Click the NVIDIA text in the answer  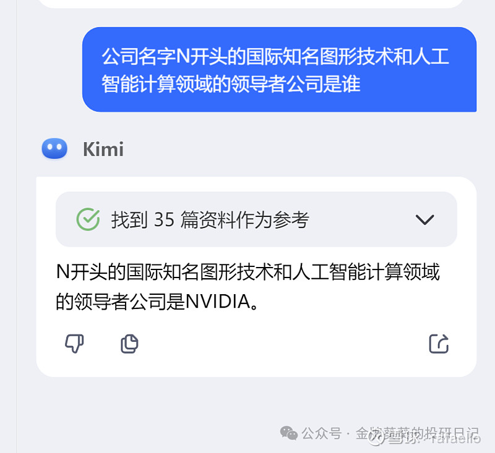(x=218, y=302)
